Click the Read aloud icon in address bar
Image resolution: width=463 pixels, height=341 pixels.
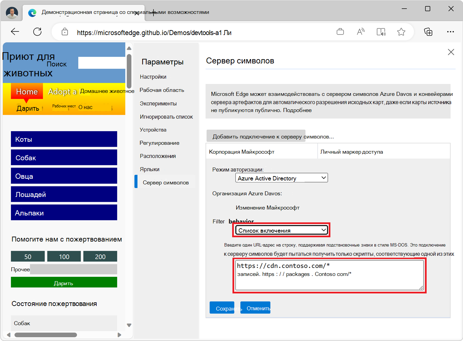[x=360, y=32]
